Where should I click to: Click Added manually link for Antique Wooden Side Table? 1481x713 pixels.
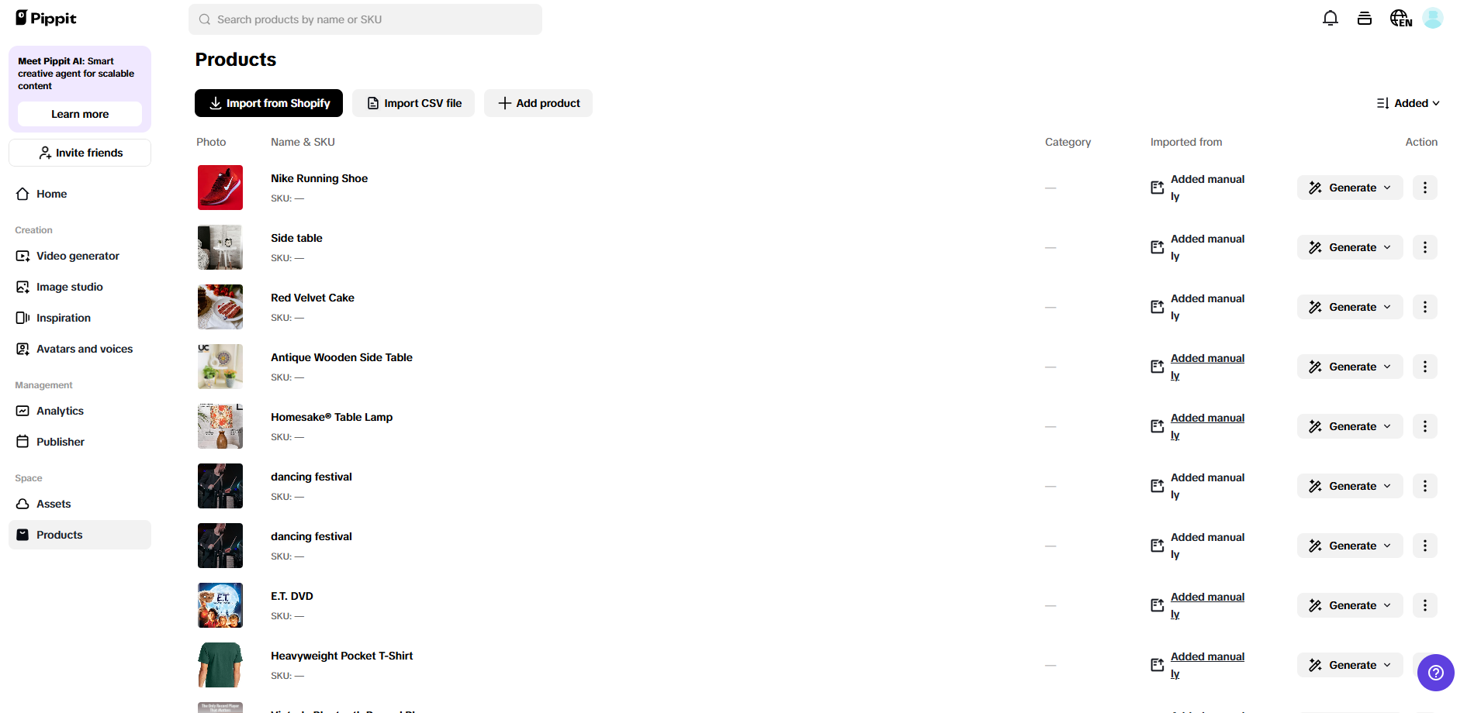click(1207, 367)
